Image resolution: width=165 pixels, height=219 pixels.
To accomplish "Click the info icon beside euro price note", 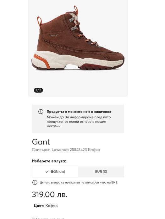I will pyautogui.click(x=35, y=182).
